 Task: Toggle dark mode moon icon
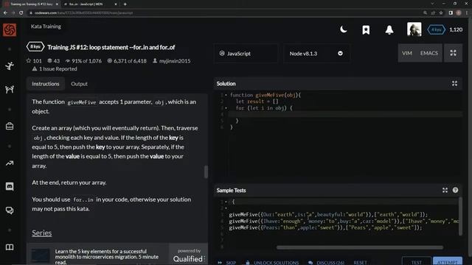pos(343,29)
